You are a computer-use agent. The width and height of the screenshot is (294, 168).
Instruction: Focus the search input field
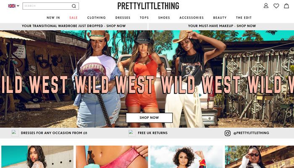pyautogui.click(x=47, y=6)
